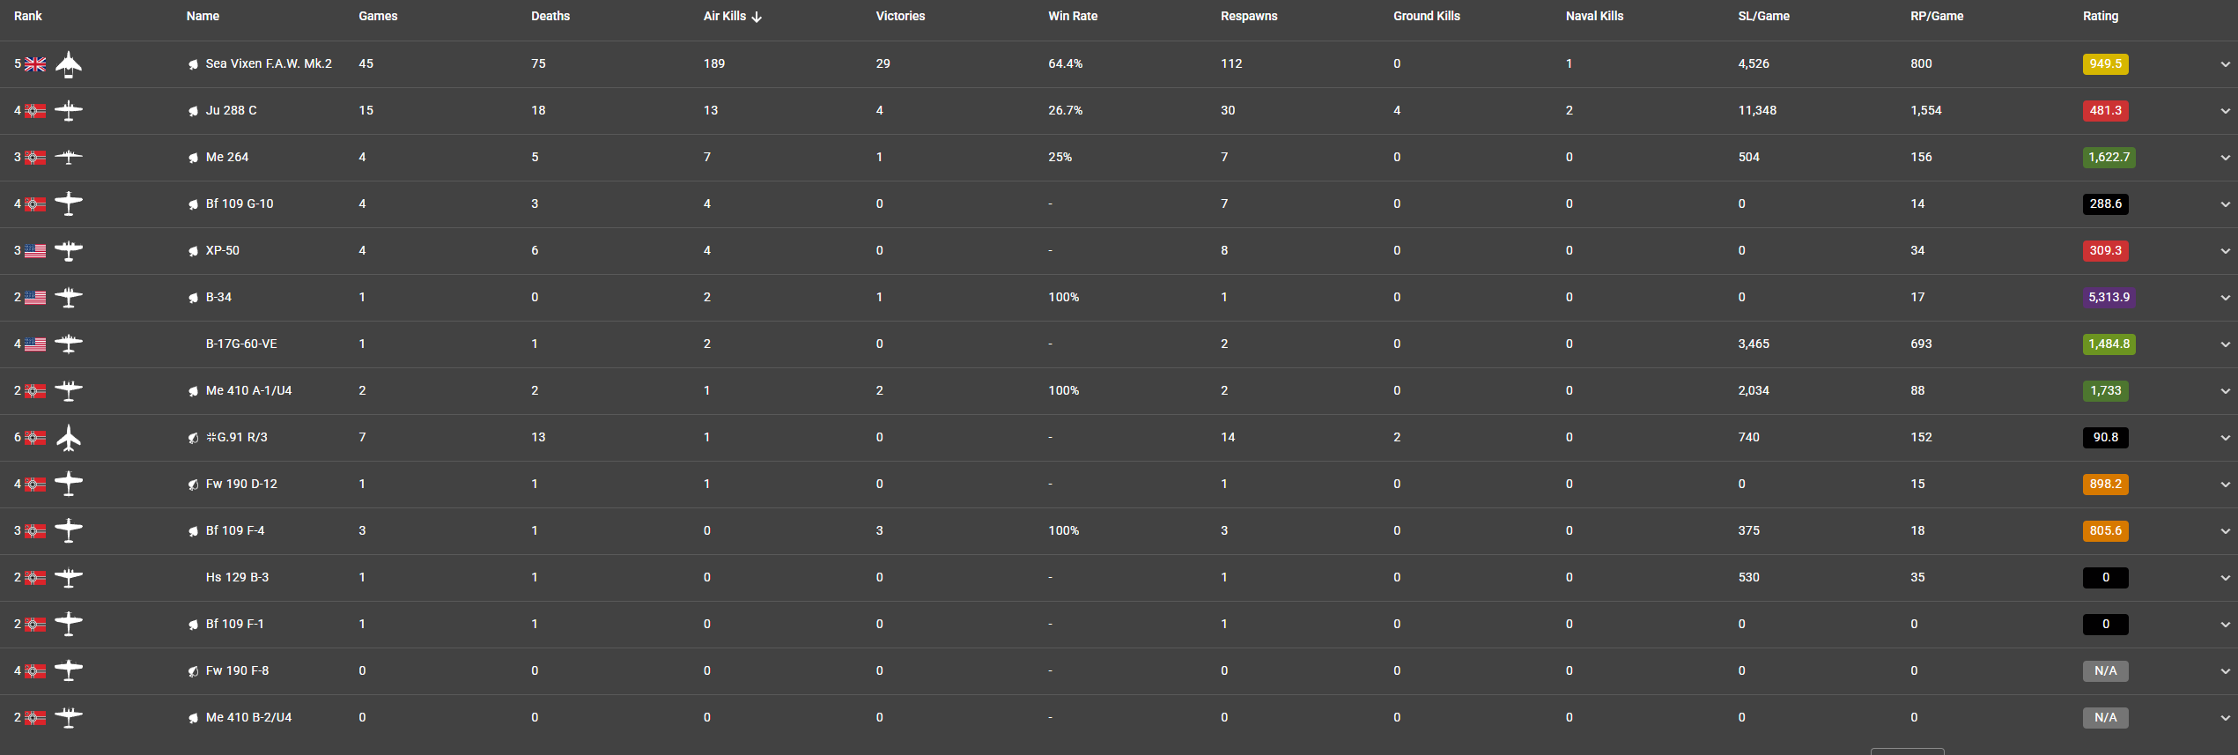Open the Me 410 A-1/U4 vehicle name
This screenshot has height=755, width=2238.
click(x=248, y=391)
